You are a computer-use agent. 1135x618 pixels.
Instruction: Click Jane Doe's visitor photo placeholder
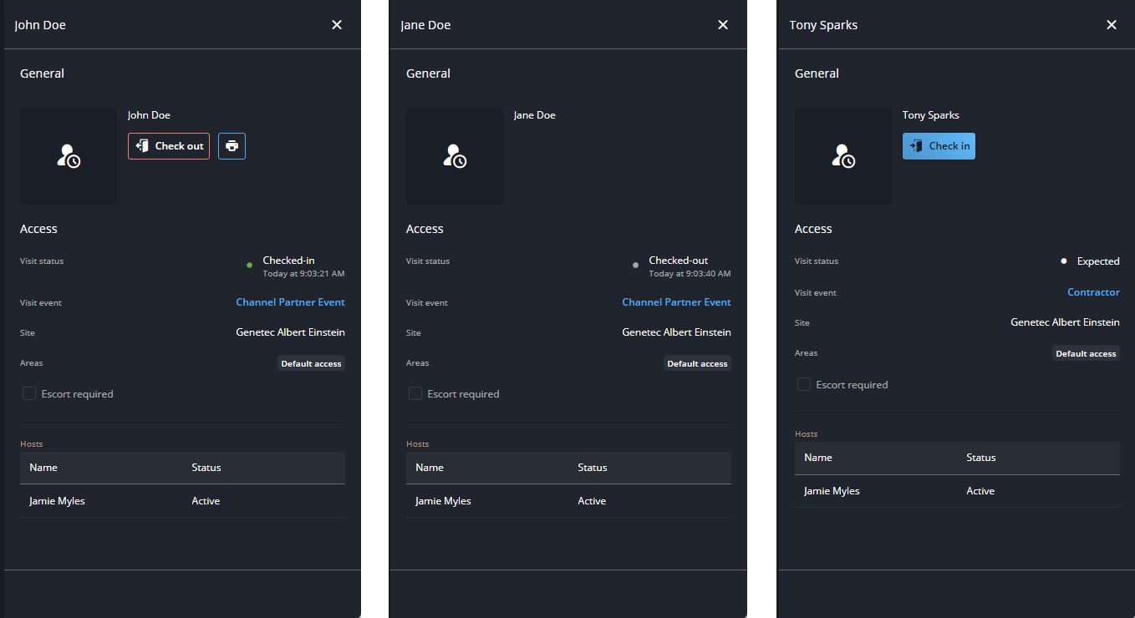[x=455, y=156]
